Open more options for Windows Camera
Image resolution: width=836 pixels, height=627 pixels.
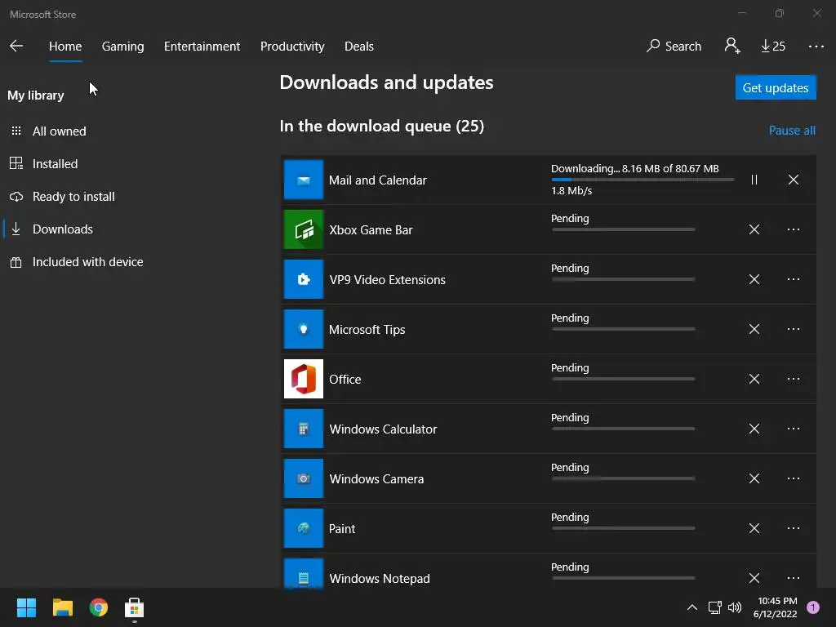click(x=794, y=478)
